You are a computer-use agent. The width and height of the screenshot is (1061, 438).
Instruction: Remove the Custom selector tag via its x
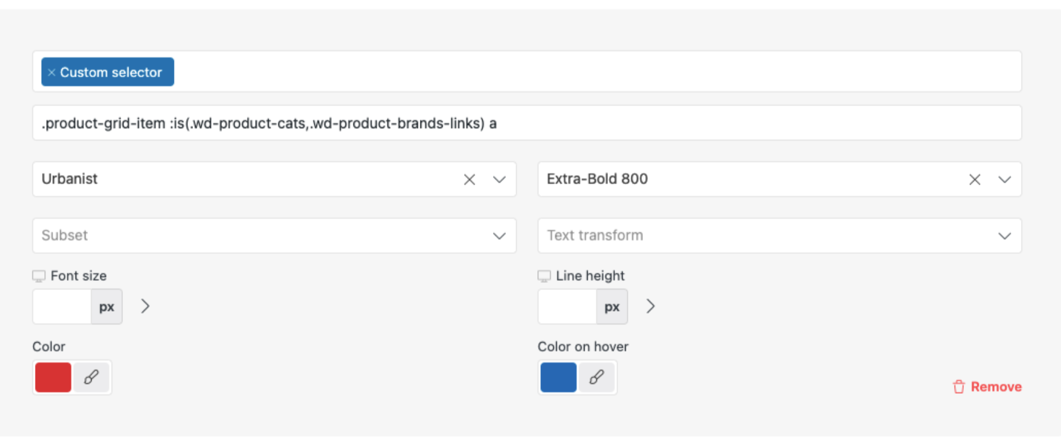click(52, 72)
